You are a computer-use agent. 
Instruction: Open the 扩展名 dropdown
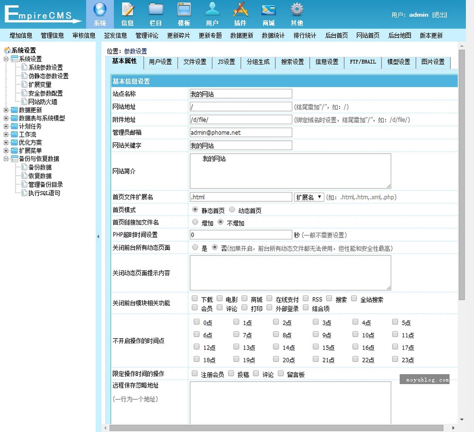click(309, 197)
